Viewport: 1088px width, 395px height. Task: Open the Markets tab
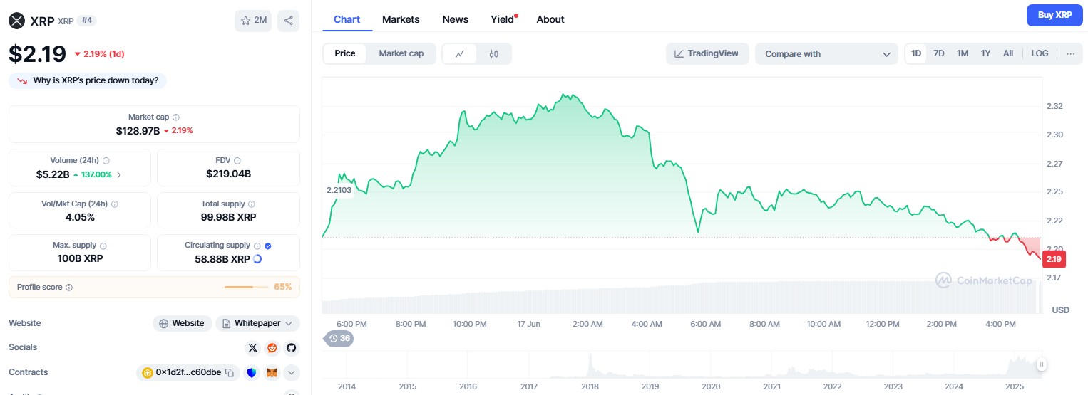click(401, 19)
